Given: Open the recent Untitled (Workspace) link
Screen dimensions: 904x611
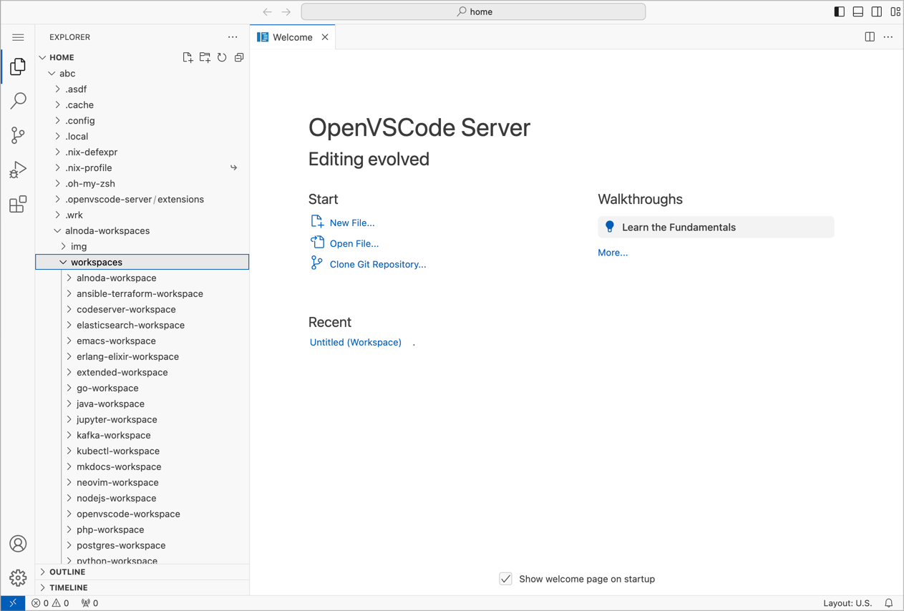Looking at the screenshot, I should 356,343.
